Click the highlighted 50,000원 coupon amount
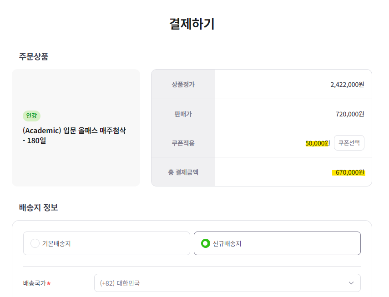The height and width of the screenshot is (297, 389). (317, 143)
